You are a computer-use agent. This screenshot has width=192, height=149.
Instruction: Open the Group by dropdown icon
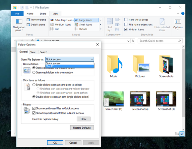coord(118,20)
